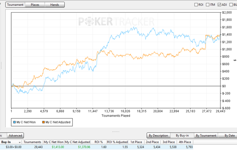Sort by the Tournaments column header
The image size is (237, 160).
(33, 142)
